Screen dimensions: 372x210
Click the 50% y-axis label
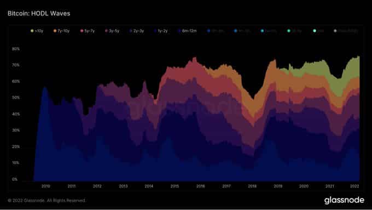[16, 98]
